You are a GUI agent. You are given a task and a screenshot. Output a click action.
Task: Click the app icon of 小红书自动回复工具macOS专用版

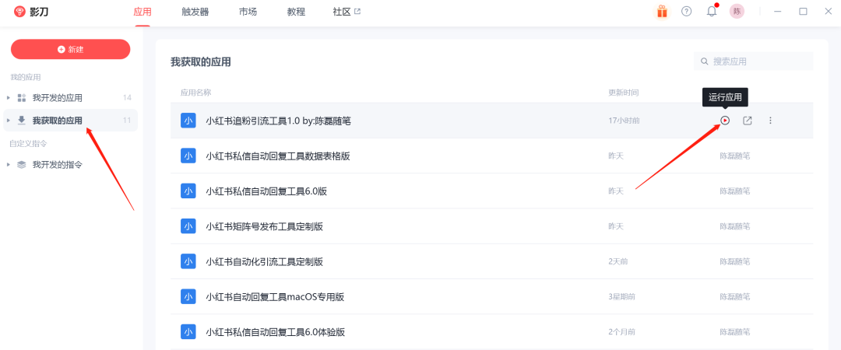(188, 296)
